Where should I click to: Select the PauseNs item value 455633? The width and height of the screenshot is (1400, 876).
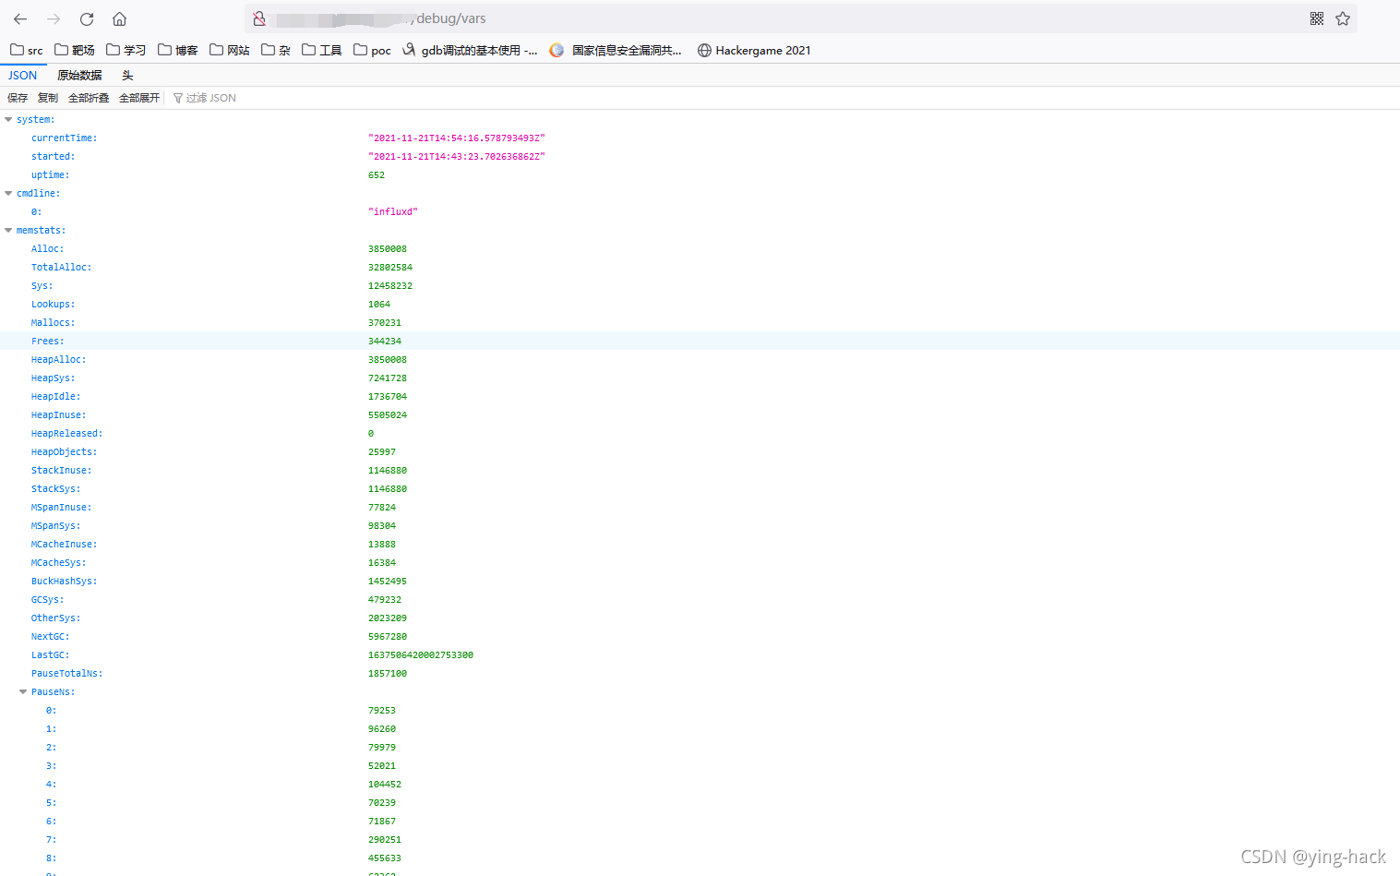tap(385, 858)
